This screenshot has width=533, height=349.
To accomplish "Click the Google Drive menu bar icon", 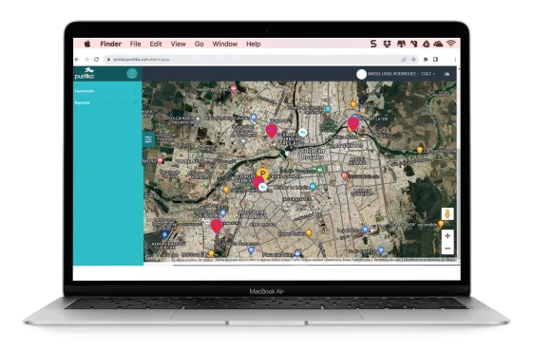I will coord(427,44).
